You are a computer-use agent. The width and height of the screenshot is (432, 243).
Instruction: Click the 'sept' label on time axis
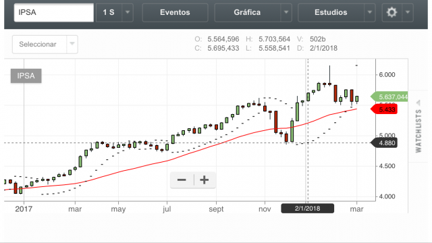coord(216,209)
